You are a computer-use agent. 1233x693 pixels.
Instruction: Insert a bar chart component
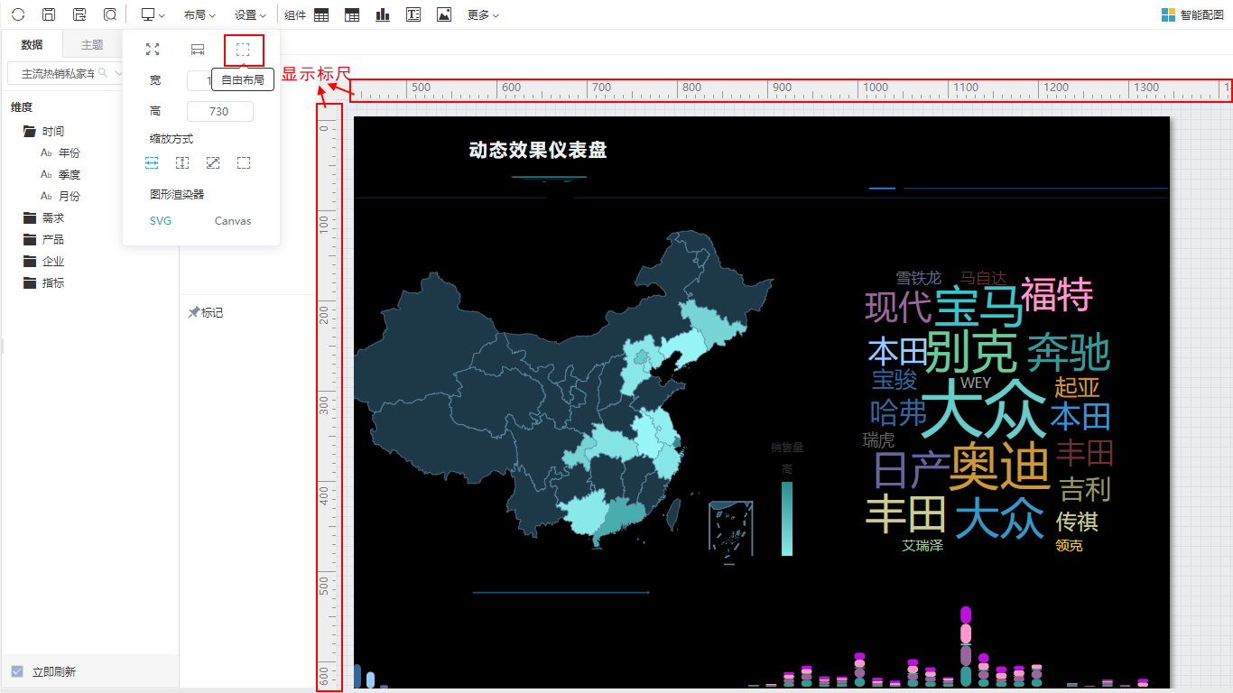[x=383, y=14]
